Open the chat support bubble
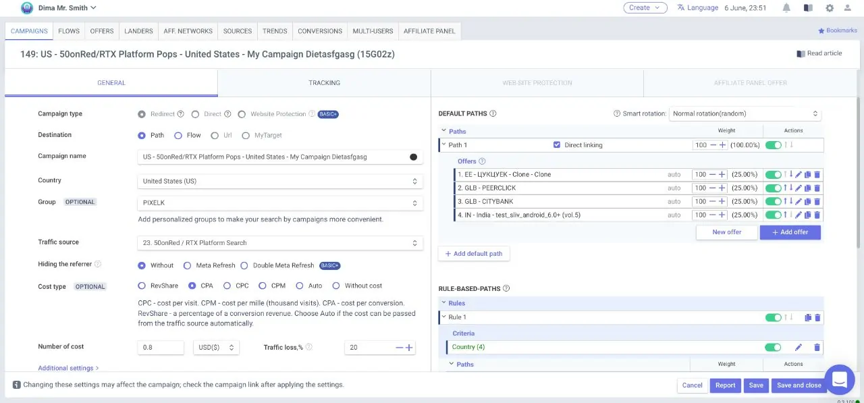Image resolution: width=864 pixels, height=403 pixels. tap(839, 380)
